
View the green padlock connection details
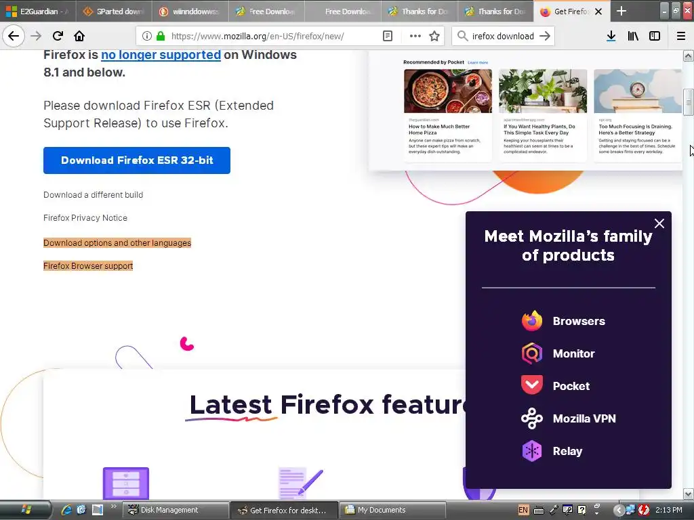161,36
